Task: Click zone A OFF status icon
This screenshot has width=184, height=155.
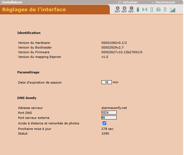Action: click(x=118, y=10)
